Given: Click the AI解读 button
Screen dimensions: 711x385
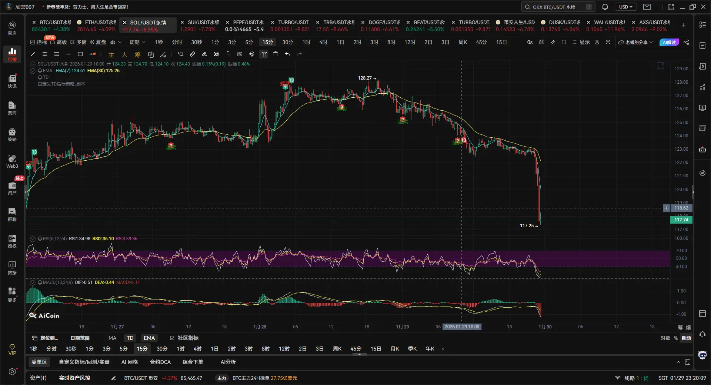Looking at the screenshot, I should 669,42.
